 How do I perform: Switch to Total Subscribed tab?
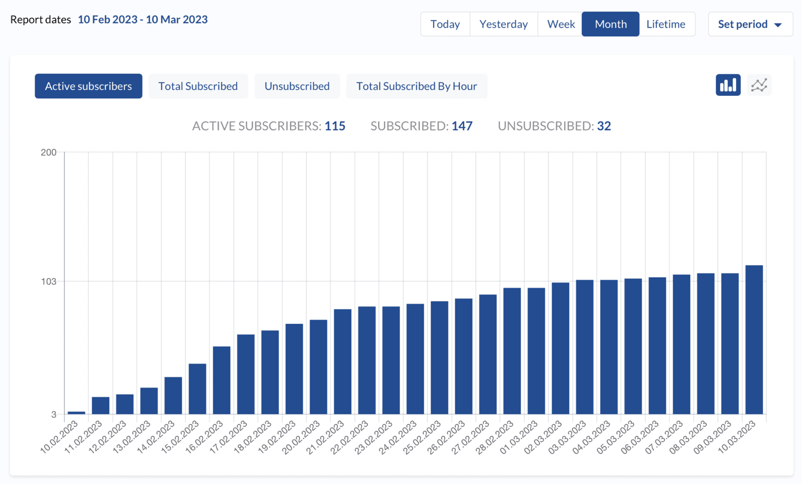[x=198, y=86]
